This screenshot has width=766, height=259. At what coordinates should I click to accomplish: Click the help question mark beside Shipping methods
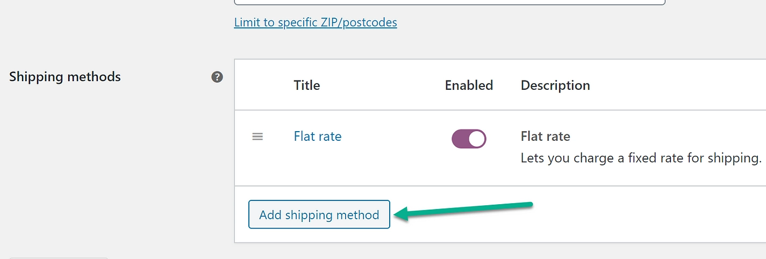click(217, 77)
